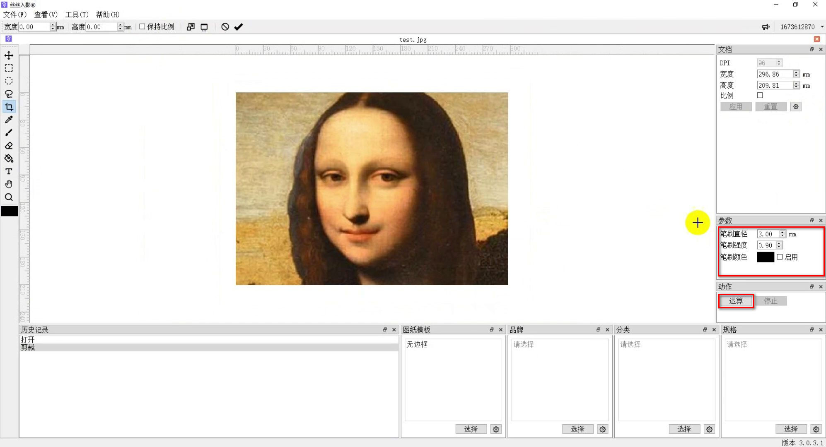
Task: Open the 工具(T) menu
Action: [x=77, y=14]
